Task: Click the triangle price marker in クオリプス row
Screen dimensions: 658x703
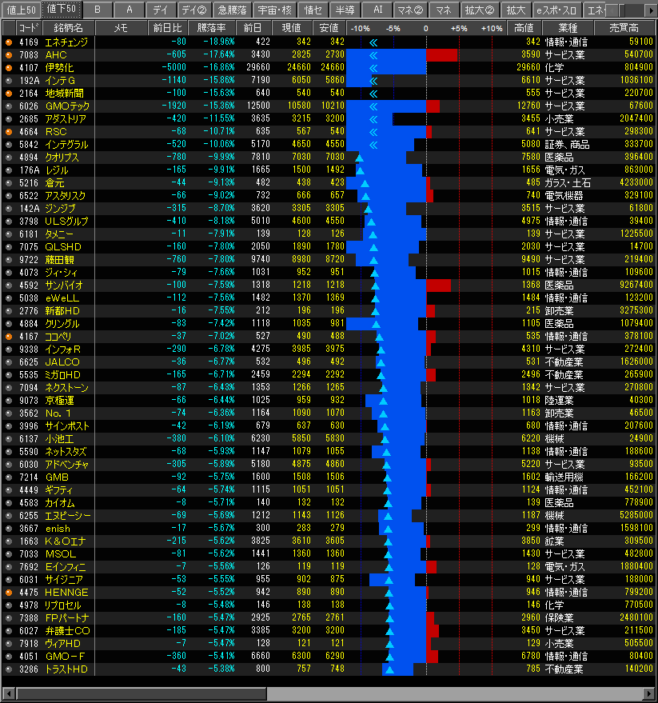Action: [x=358, y=158]
